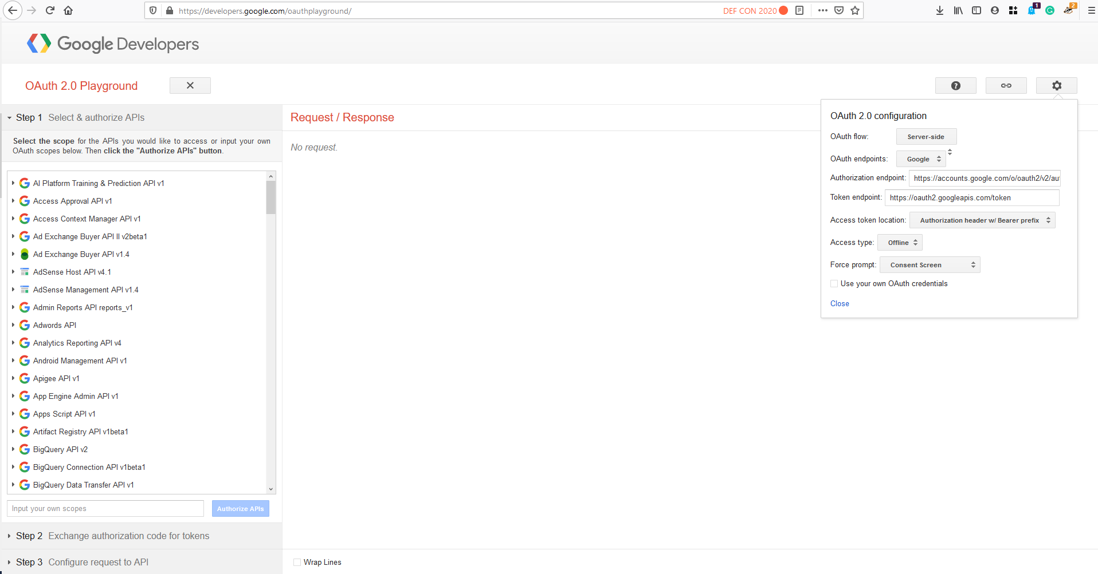The image size is (1098, 574).
Task: Expand BigQuery Data Transfer API v1
Action: pyautogui.click(x=13, y=485)
